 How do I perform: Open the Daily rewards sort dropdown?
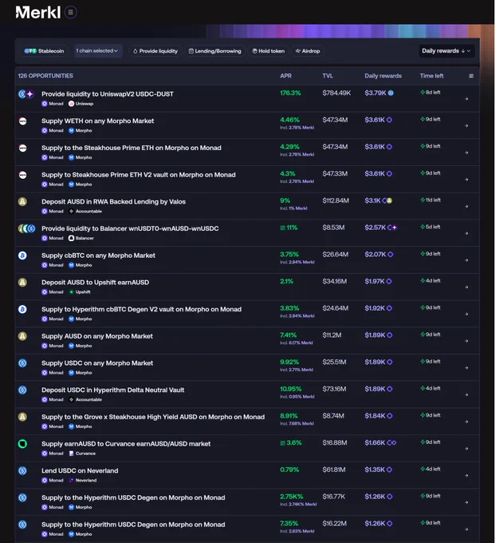point(446,51)
